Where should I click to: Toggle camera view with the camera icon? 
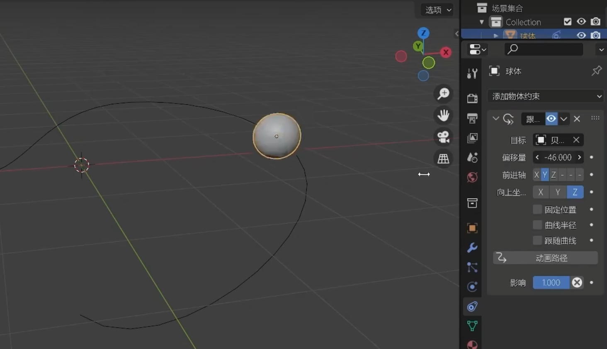point(443,137)
